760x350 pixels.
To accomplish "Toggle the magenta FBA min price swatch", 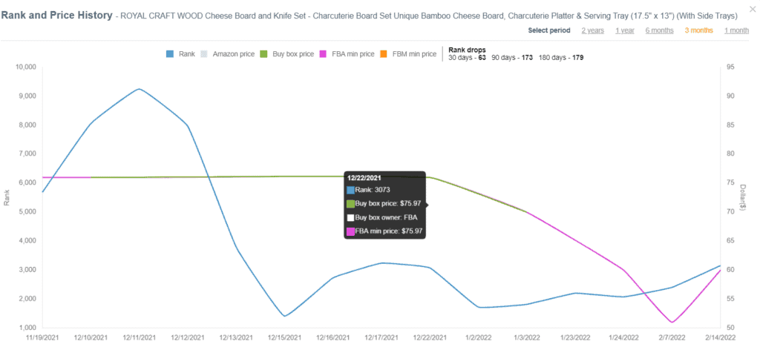I will click(x=324, y=54).
